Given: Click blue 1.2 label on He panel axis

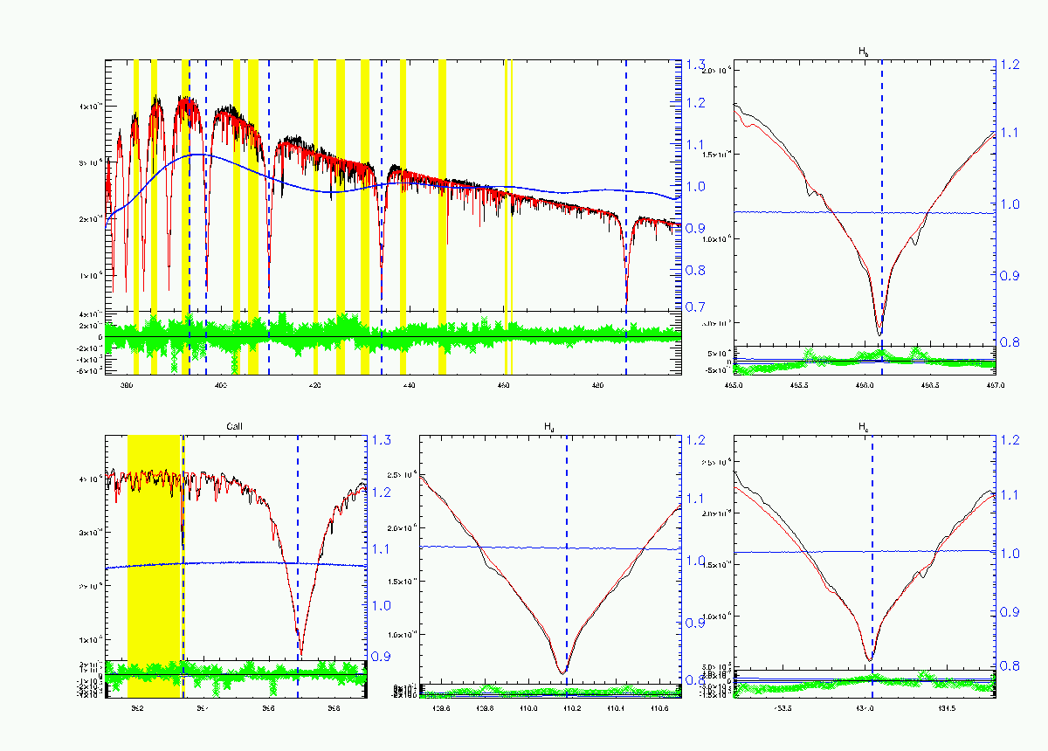Looking at the screenshot, I should click(x=1010, y=440).
